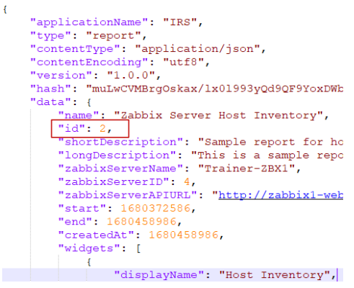Click the "start" key
The width and height of the screenshot is (354, 288).
(x=82, y=209)
